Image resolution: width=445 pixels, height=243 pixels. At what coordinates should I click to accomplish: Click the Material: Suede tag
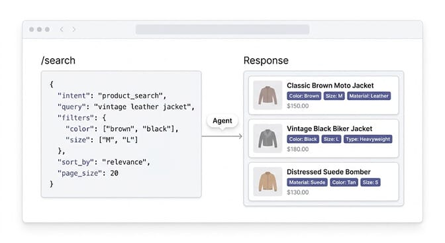coord(307,182)
